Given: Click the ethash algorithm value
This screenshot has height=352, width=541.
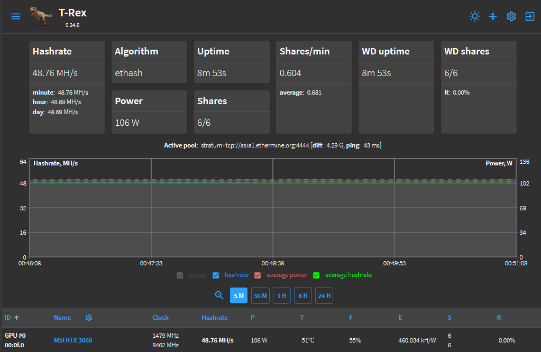Looking at the screenshot, I should [129, 73].
